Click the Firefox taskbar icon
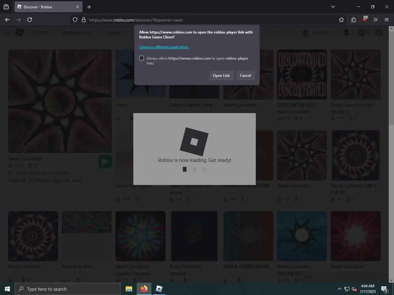This screenshot has height=295, width=394. pyautogui.click(x=144, y=289)
